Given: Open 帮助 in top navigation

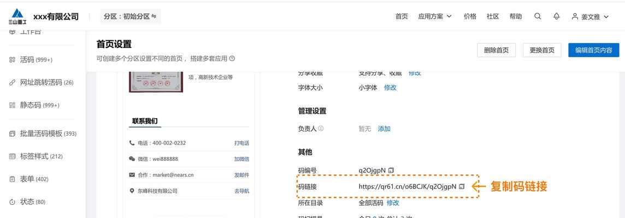Looking at the screenshot, I should click(x=515, y=16).
